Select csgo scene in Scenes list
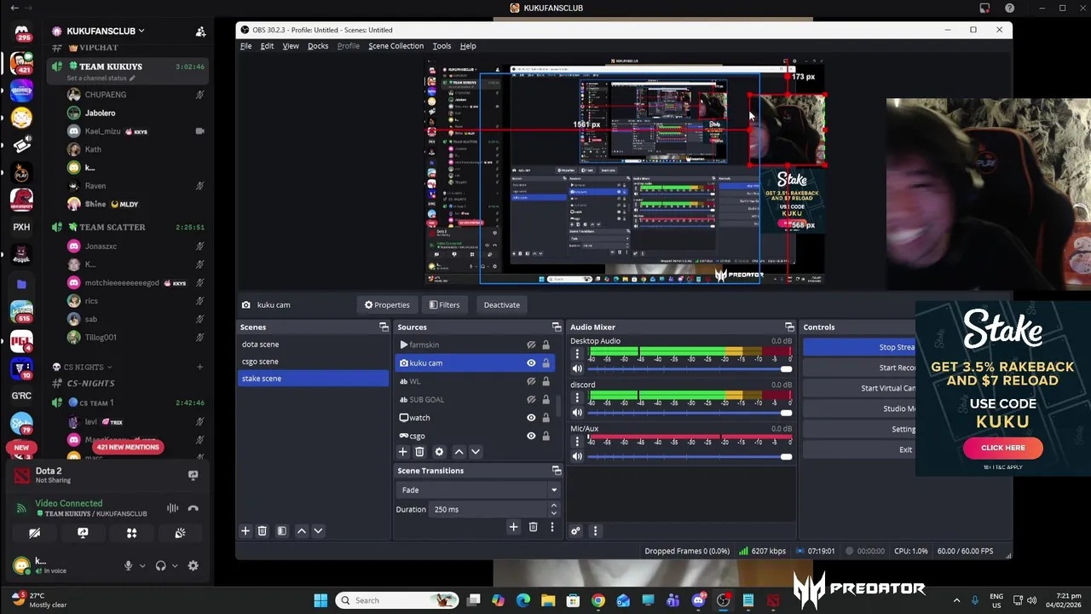The height and width of the screenshot is (614, 1091). click(313, 362)
